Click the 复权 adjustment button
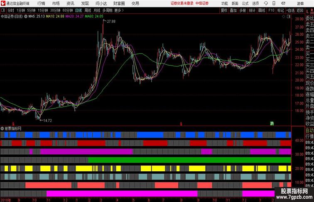This screenshot has width=314, height=202. (224, 10)
